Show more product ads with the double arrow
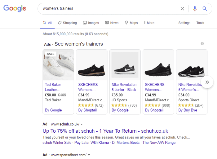Viewport: 217px width, 159px height. (207, 82)
